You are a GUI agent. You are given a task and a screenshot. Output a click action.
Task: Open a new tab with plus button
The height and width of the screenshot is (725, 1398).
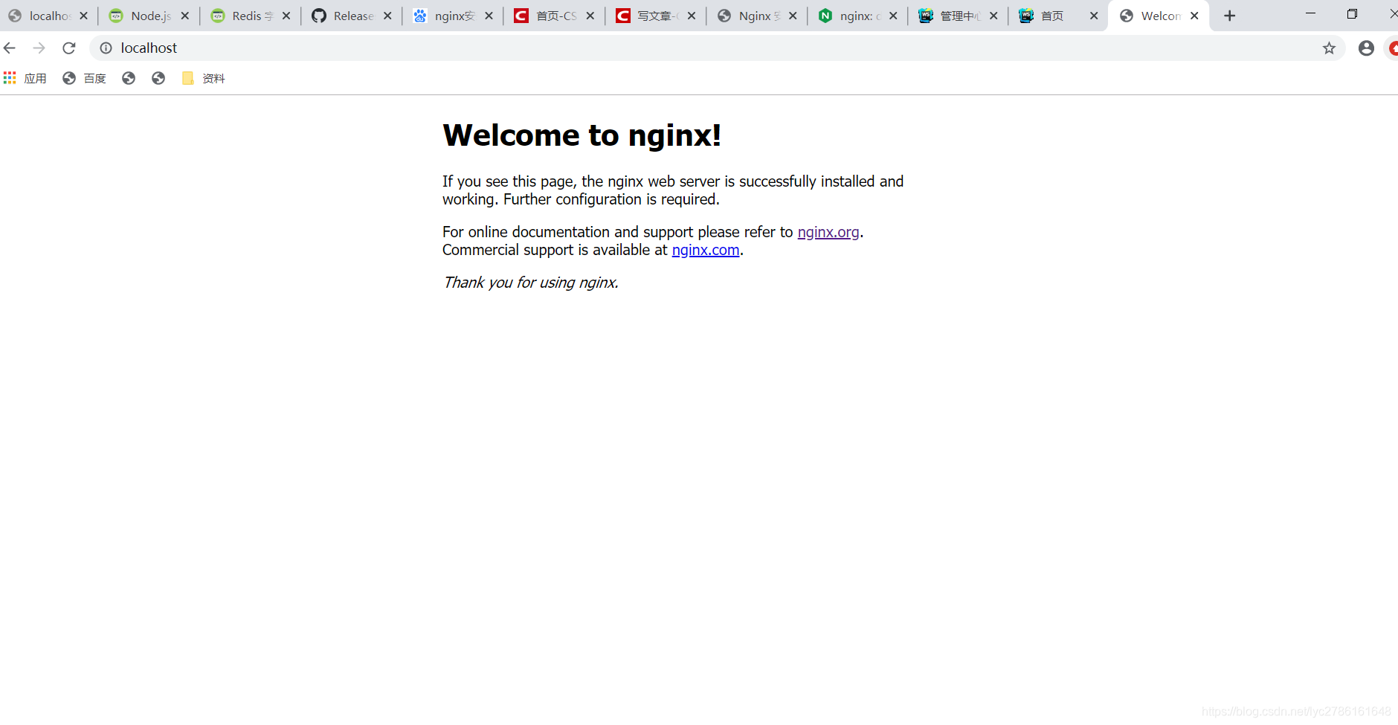(x=1230, y=16)
